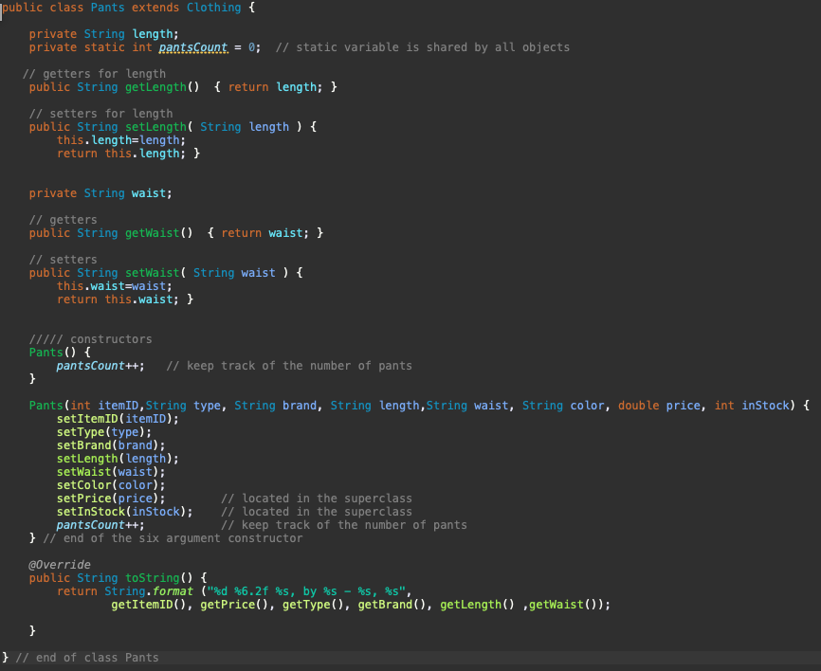Screen dimensions: 821x671
Task: Click the class name Pants in the class declaration
Action: (107, 8)
